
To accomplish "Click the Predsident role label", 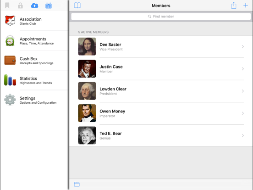I will (108, 94).
